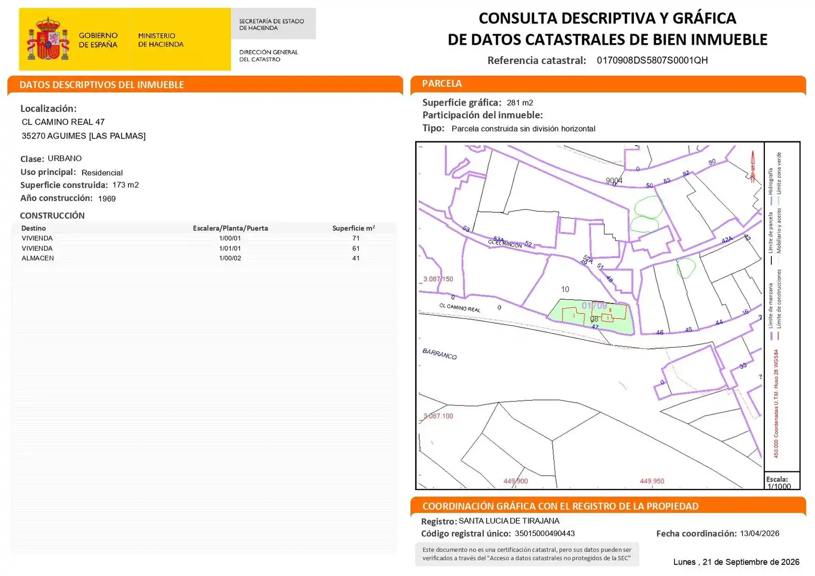Click the "3.087.100" coordinate label on map
Image resolution: width=815 pixels, height=576 pixels.
pos(438,416)
